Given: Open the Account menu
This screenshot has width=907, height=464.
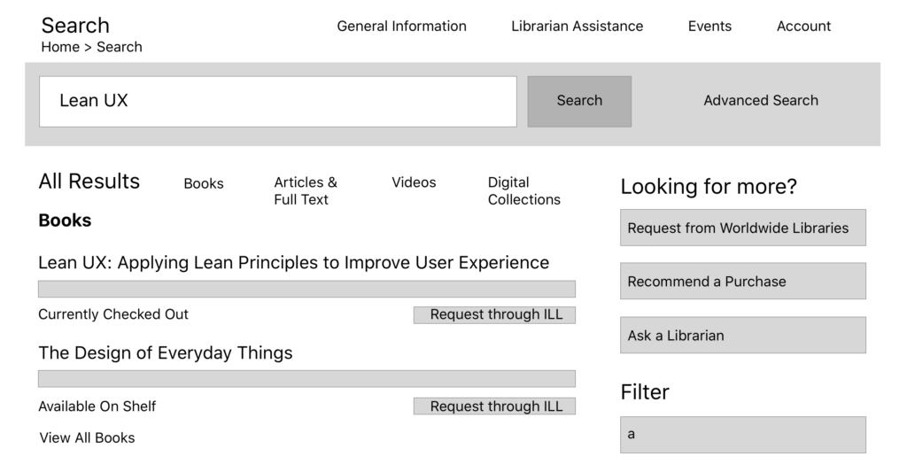Looking at the screenshot, I should (803, 26).
